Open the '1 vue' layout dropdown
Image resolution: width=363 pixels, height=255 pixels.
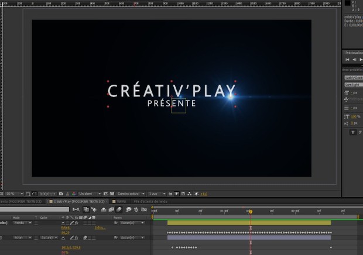pyautogui.click(x=157, y=194)
